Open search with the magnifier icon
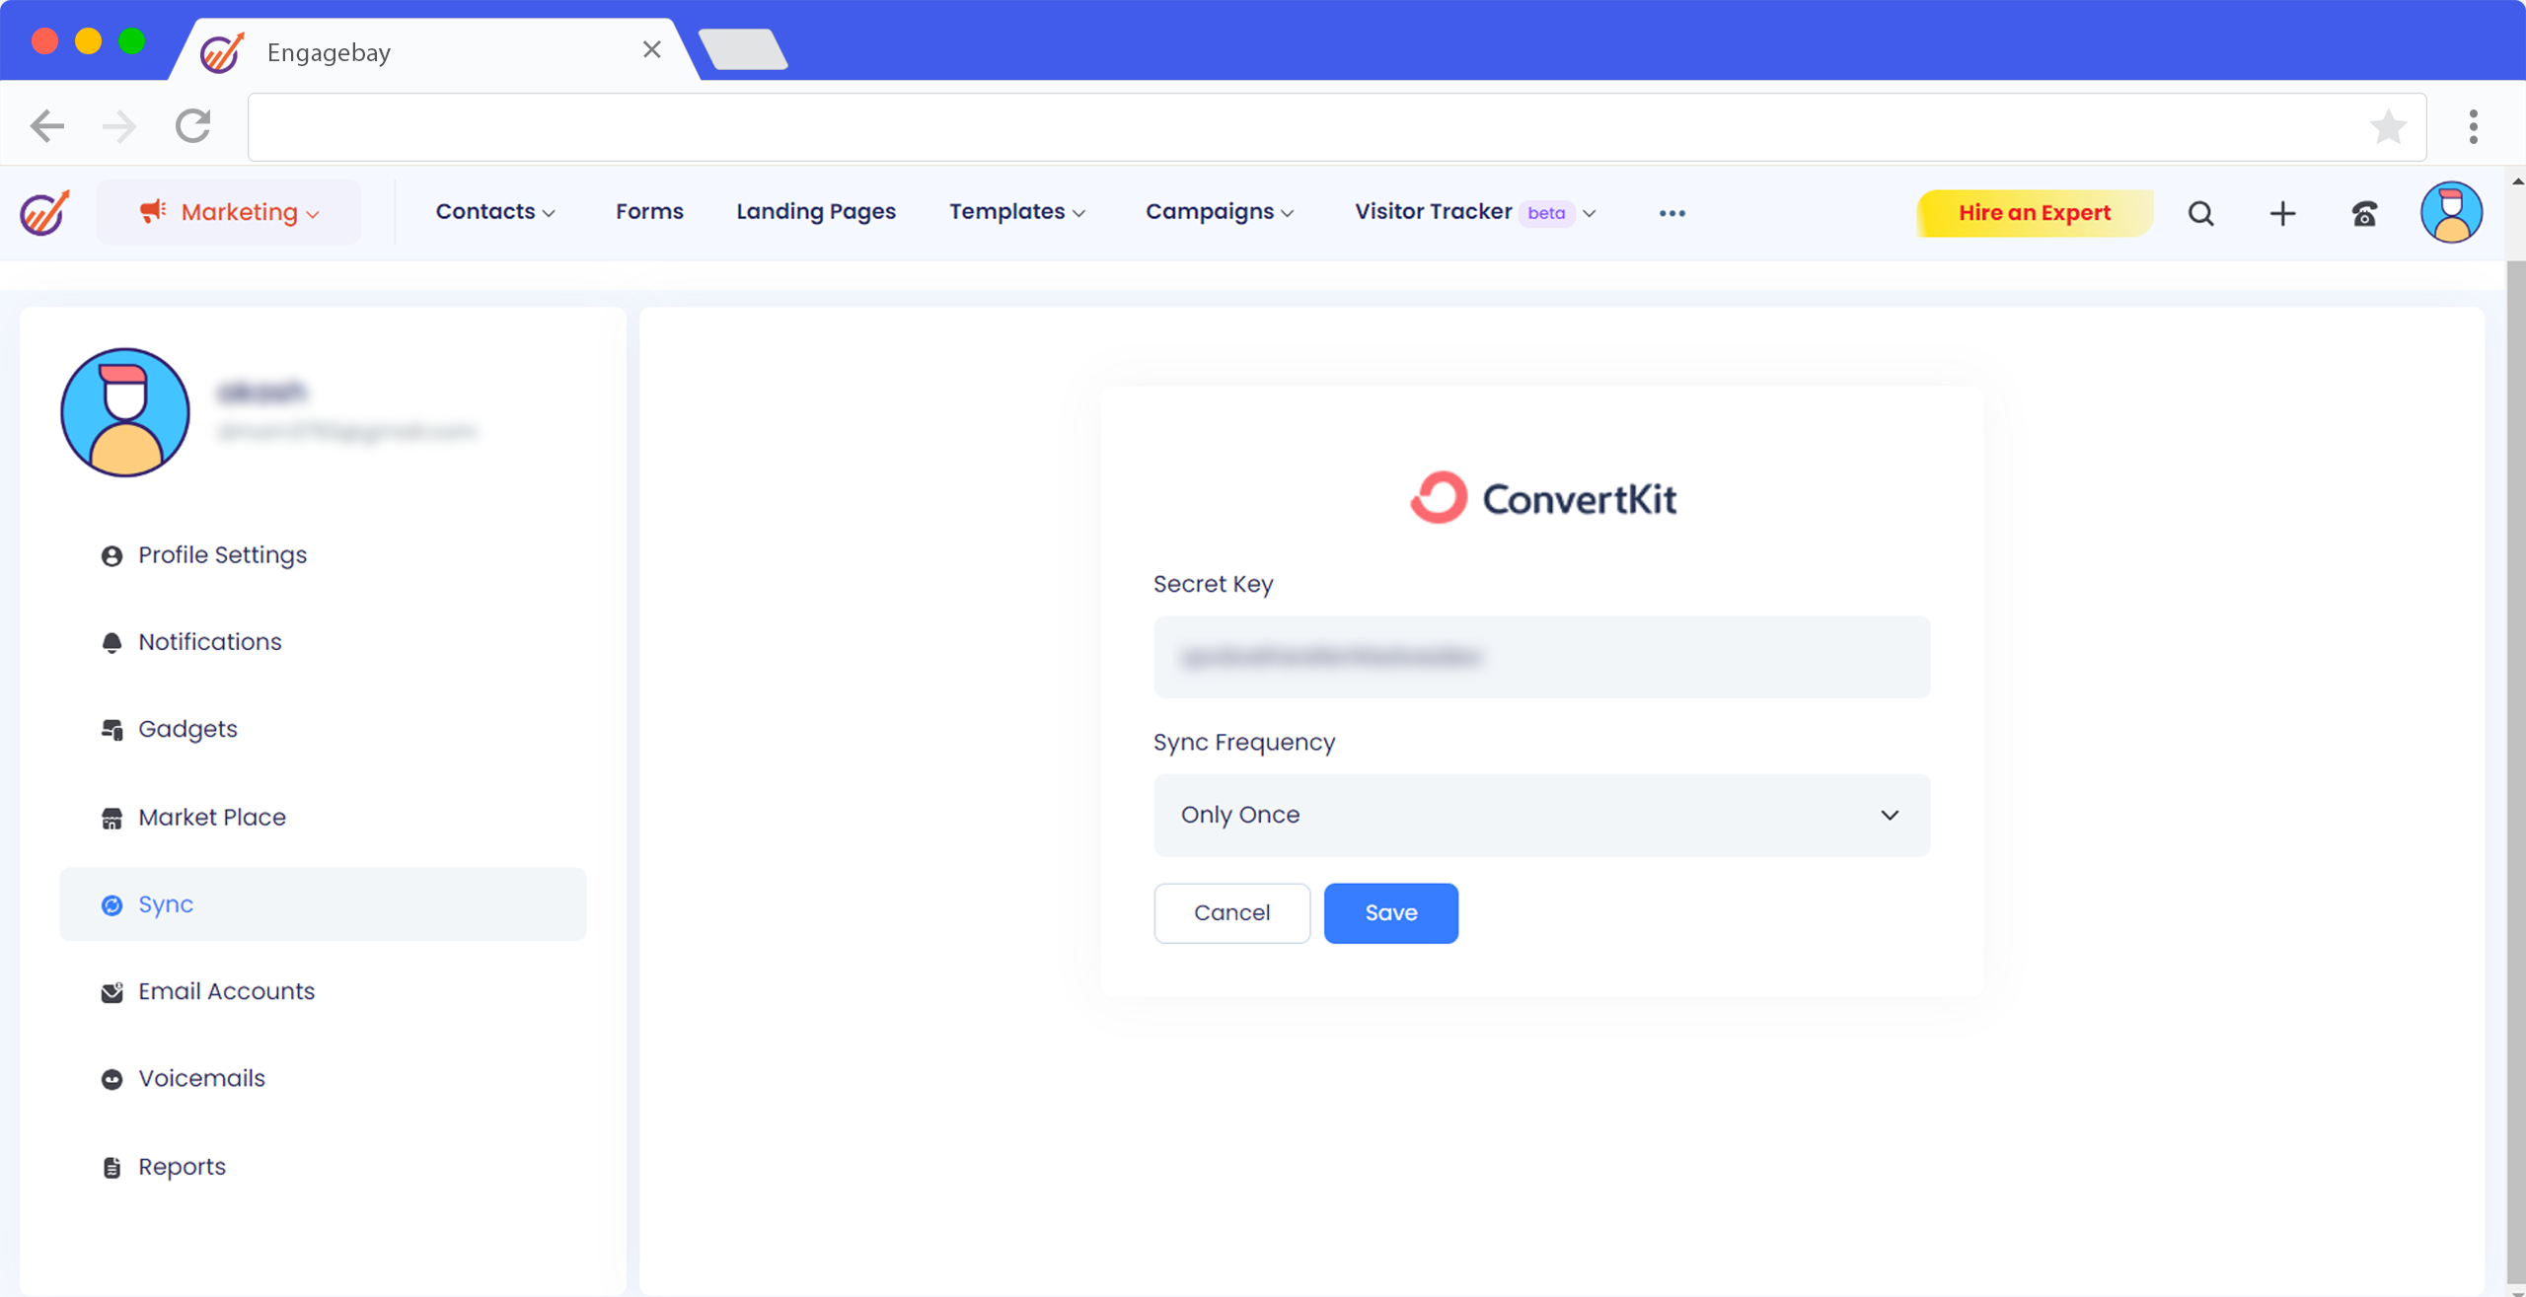The image size is (2526, 1297). 2200,213
